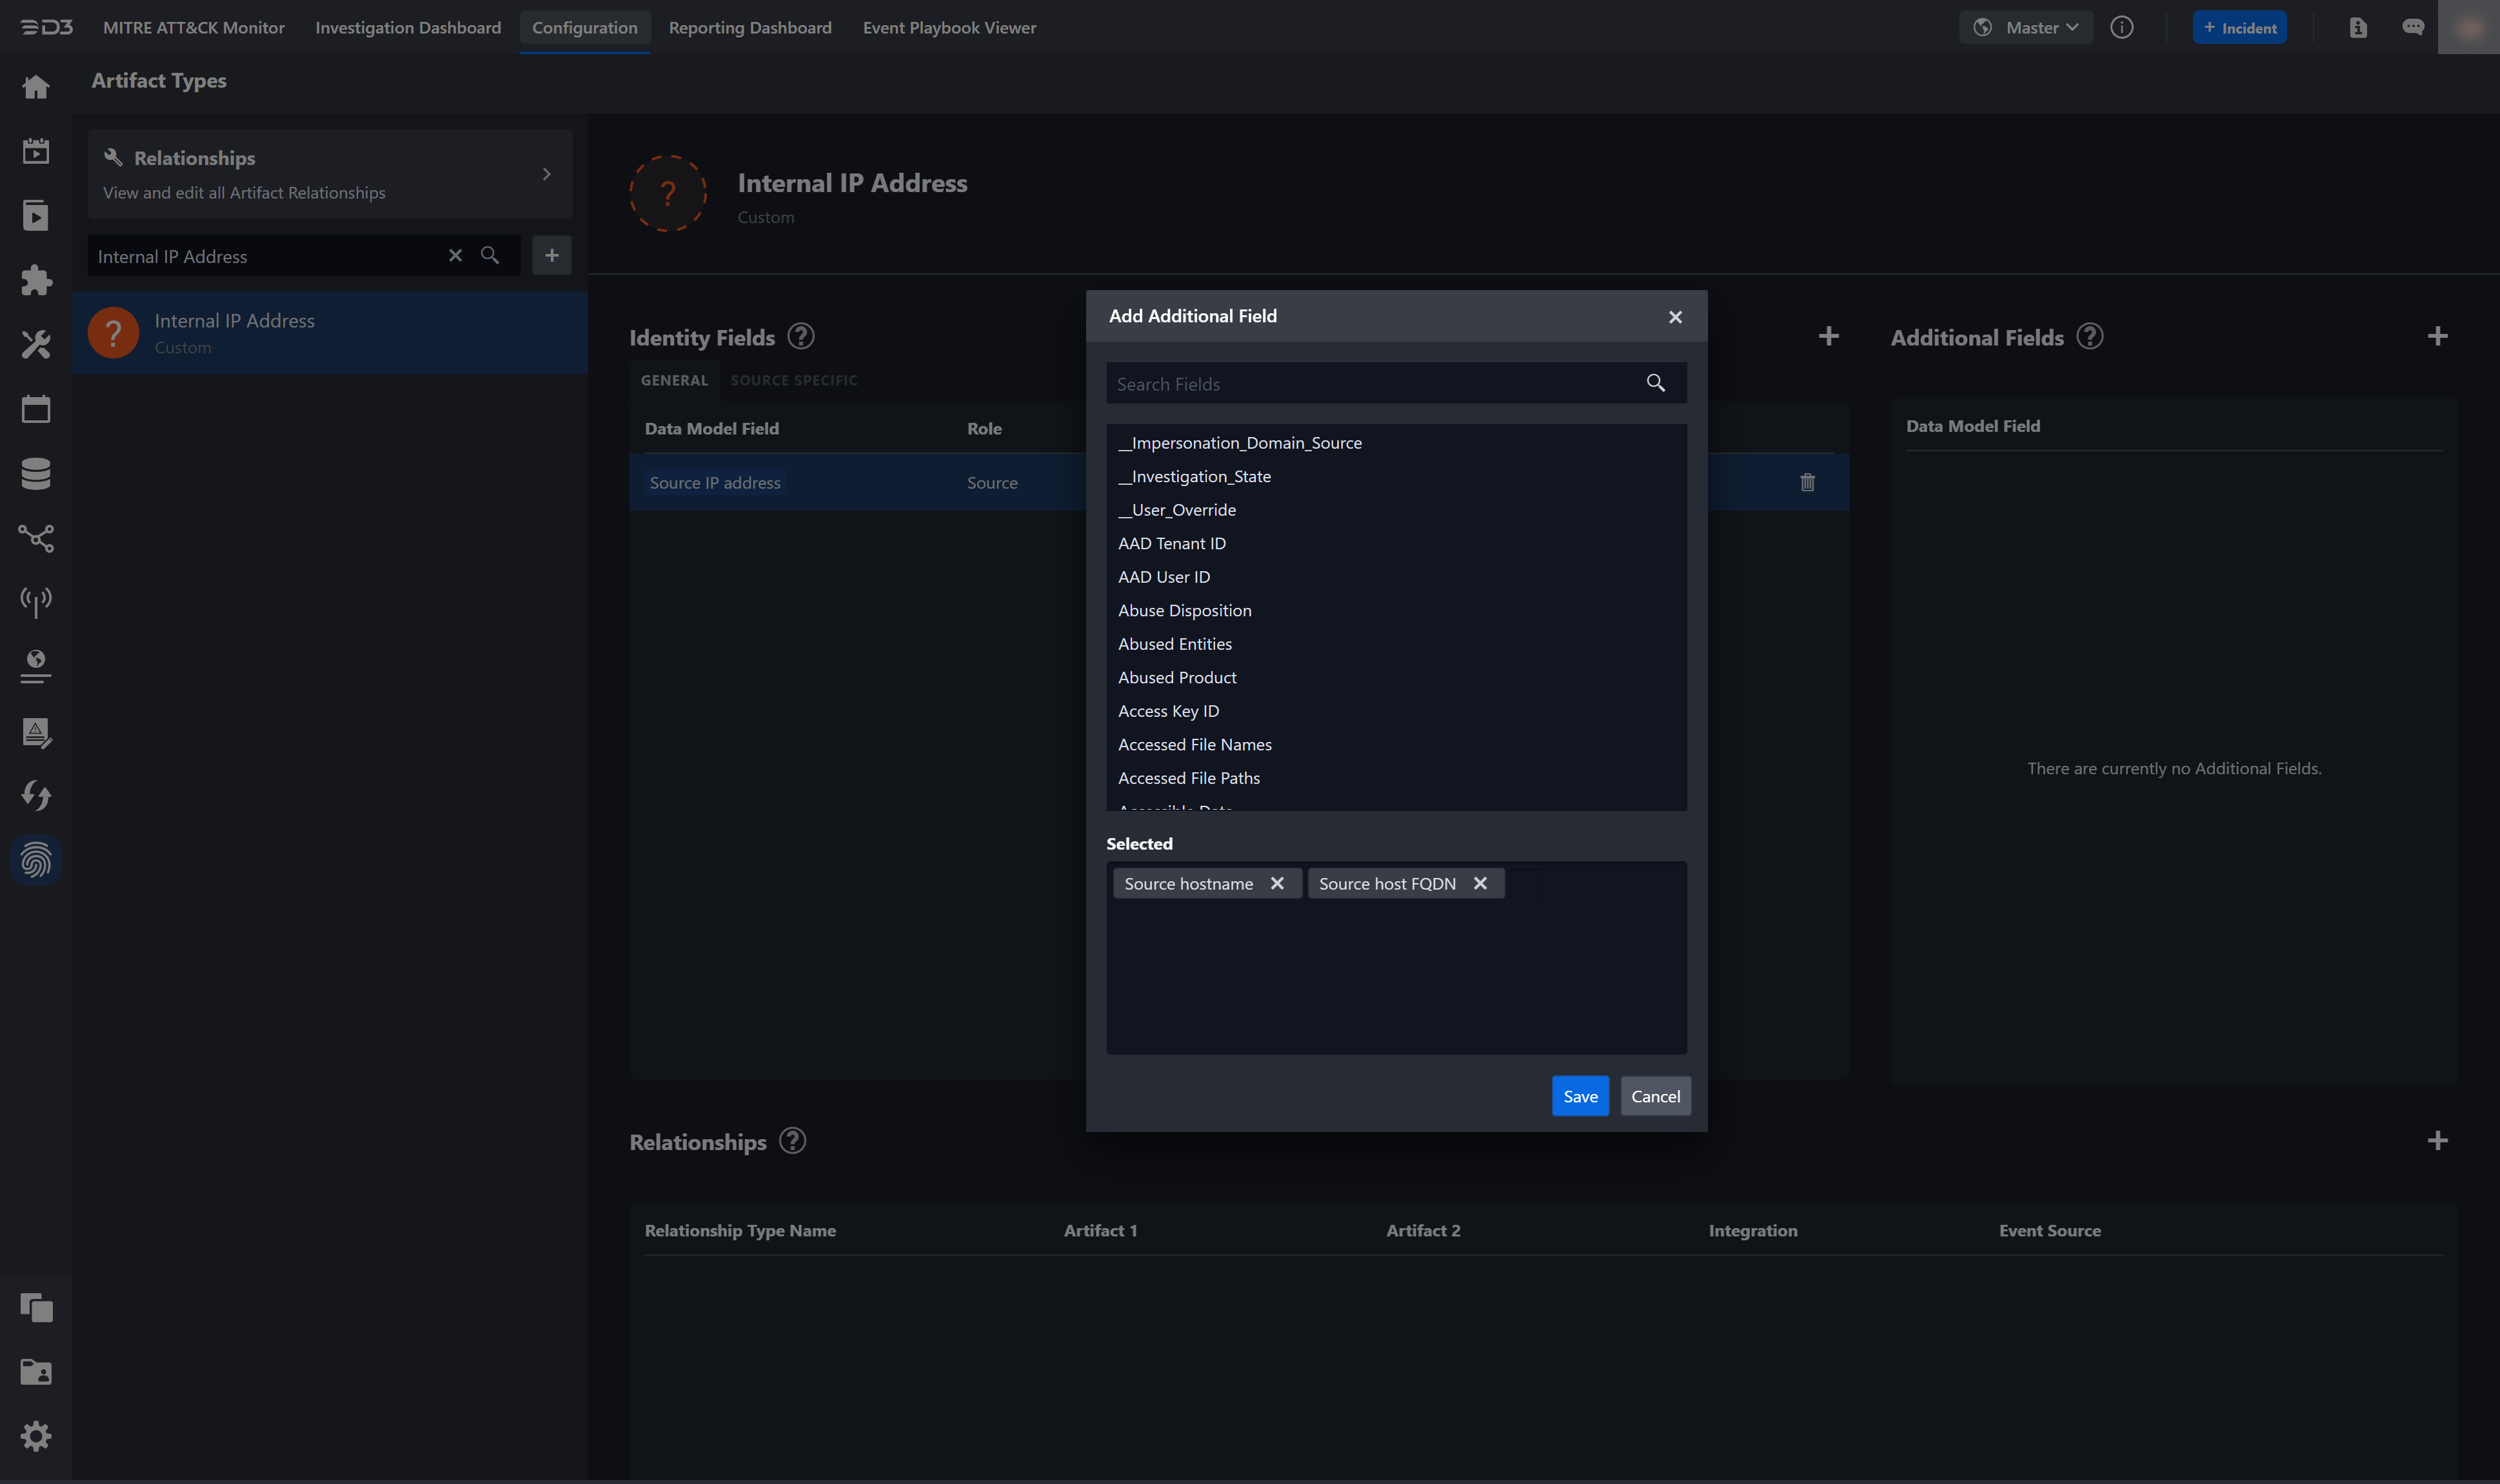Select Abuse Disposition field

coord(1396,610)
